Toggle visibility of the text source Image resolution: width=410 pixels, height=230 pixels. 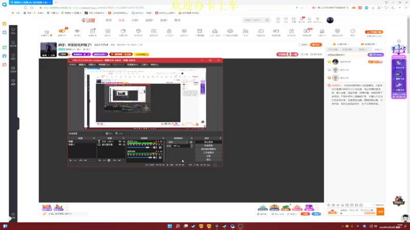(120, 142)
